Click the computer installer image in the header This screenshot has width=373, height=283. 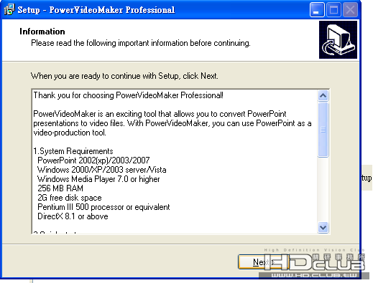(x=338, y=39)
